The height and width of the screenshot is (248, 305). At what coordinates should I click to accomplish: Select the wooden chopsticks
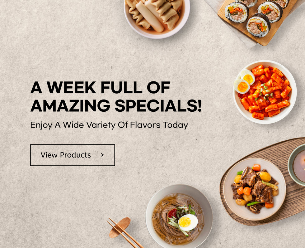(x=125, y=233)
